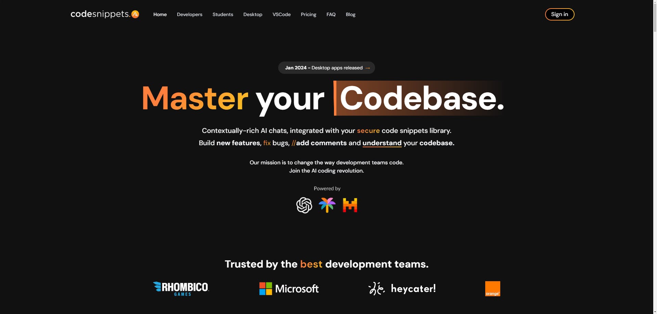
Task: Open the VSCode nav item
Action: 281,14
